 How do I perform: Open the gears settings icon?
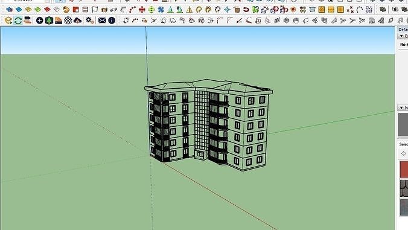[90, 21]
